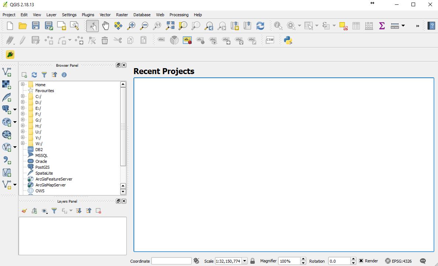
Task: Click the EPSG:4326 CRS status button
Action: click(398, 261)
